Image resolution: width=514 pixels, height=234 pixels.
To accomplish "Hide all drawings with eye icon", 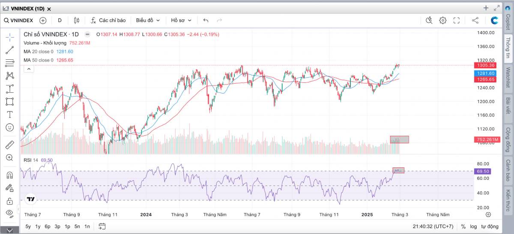I will pos(9,213).
